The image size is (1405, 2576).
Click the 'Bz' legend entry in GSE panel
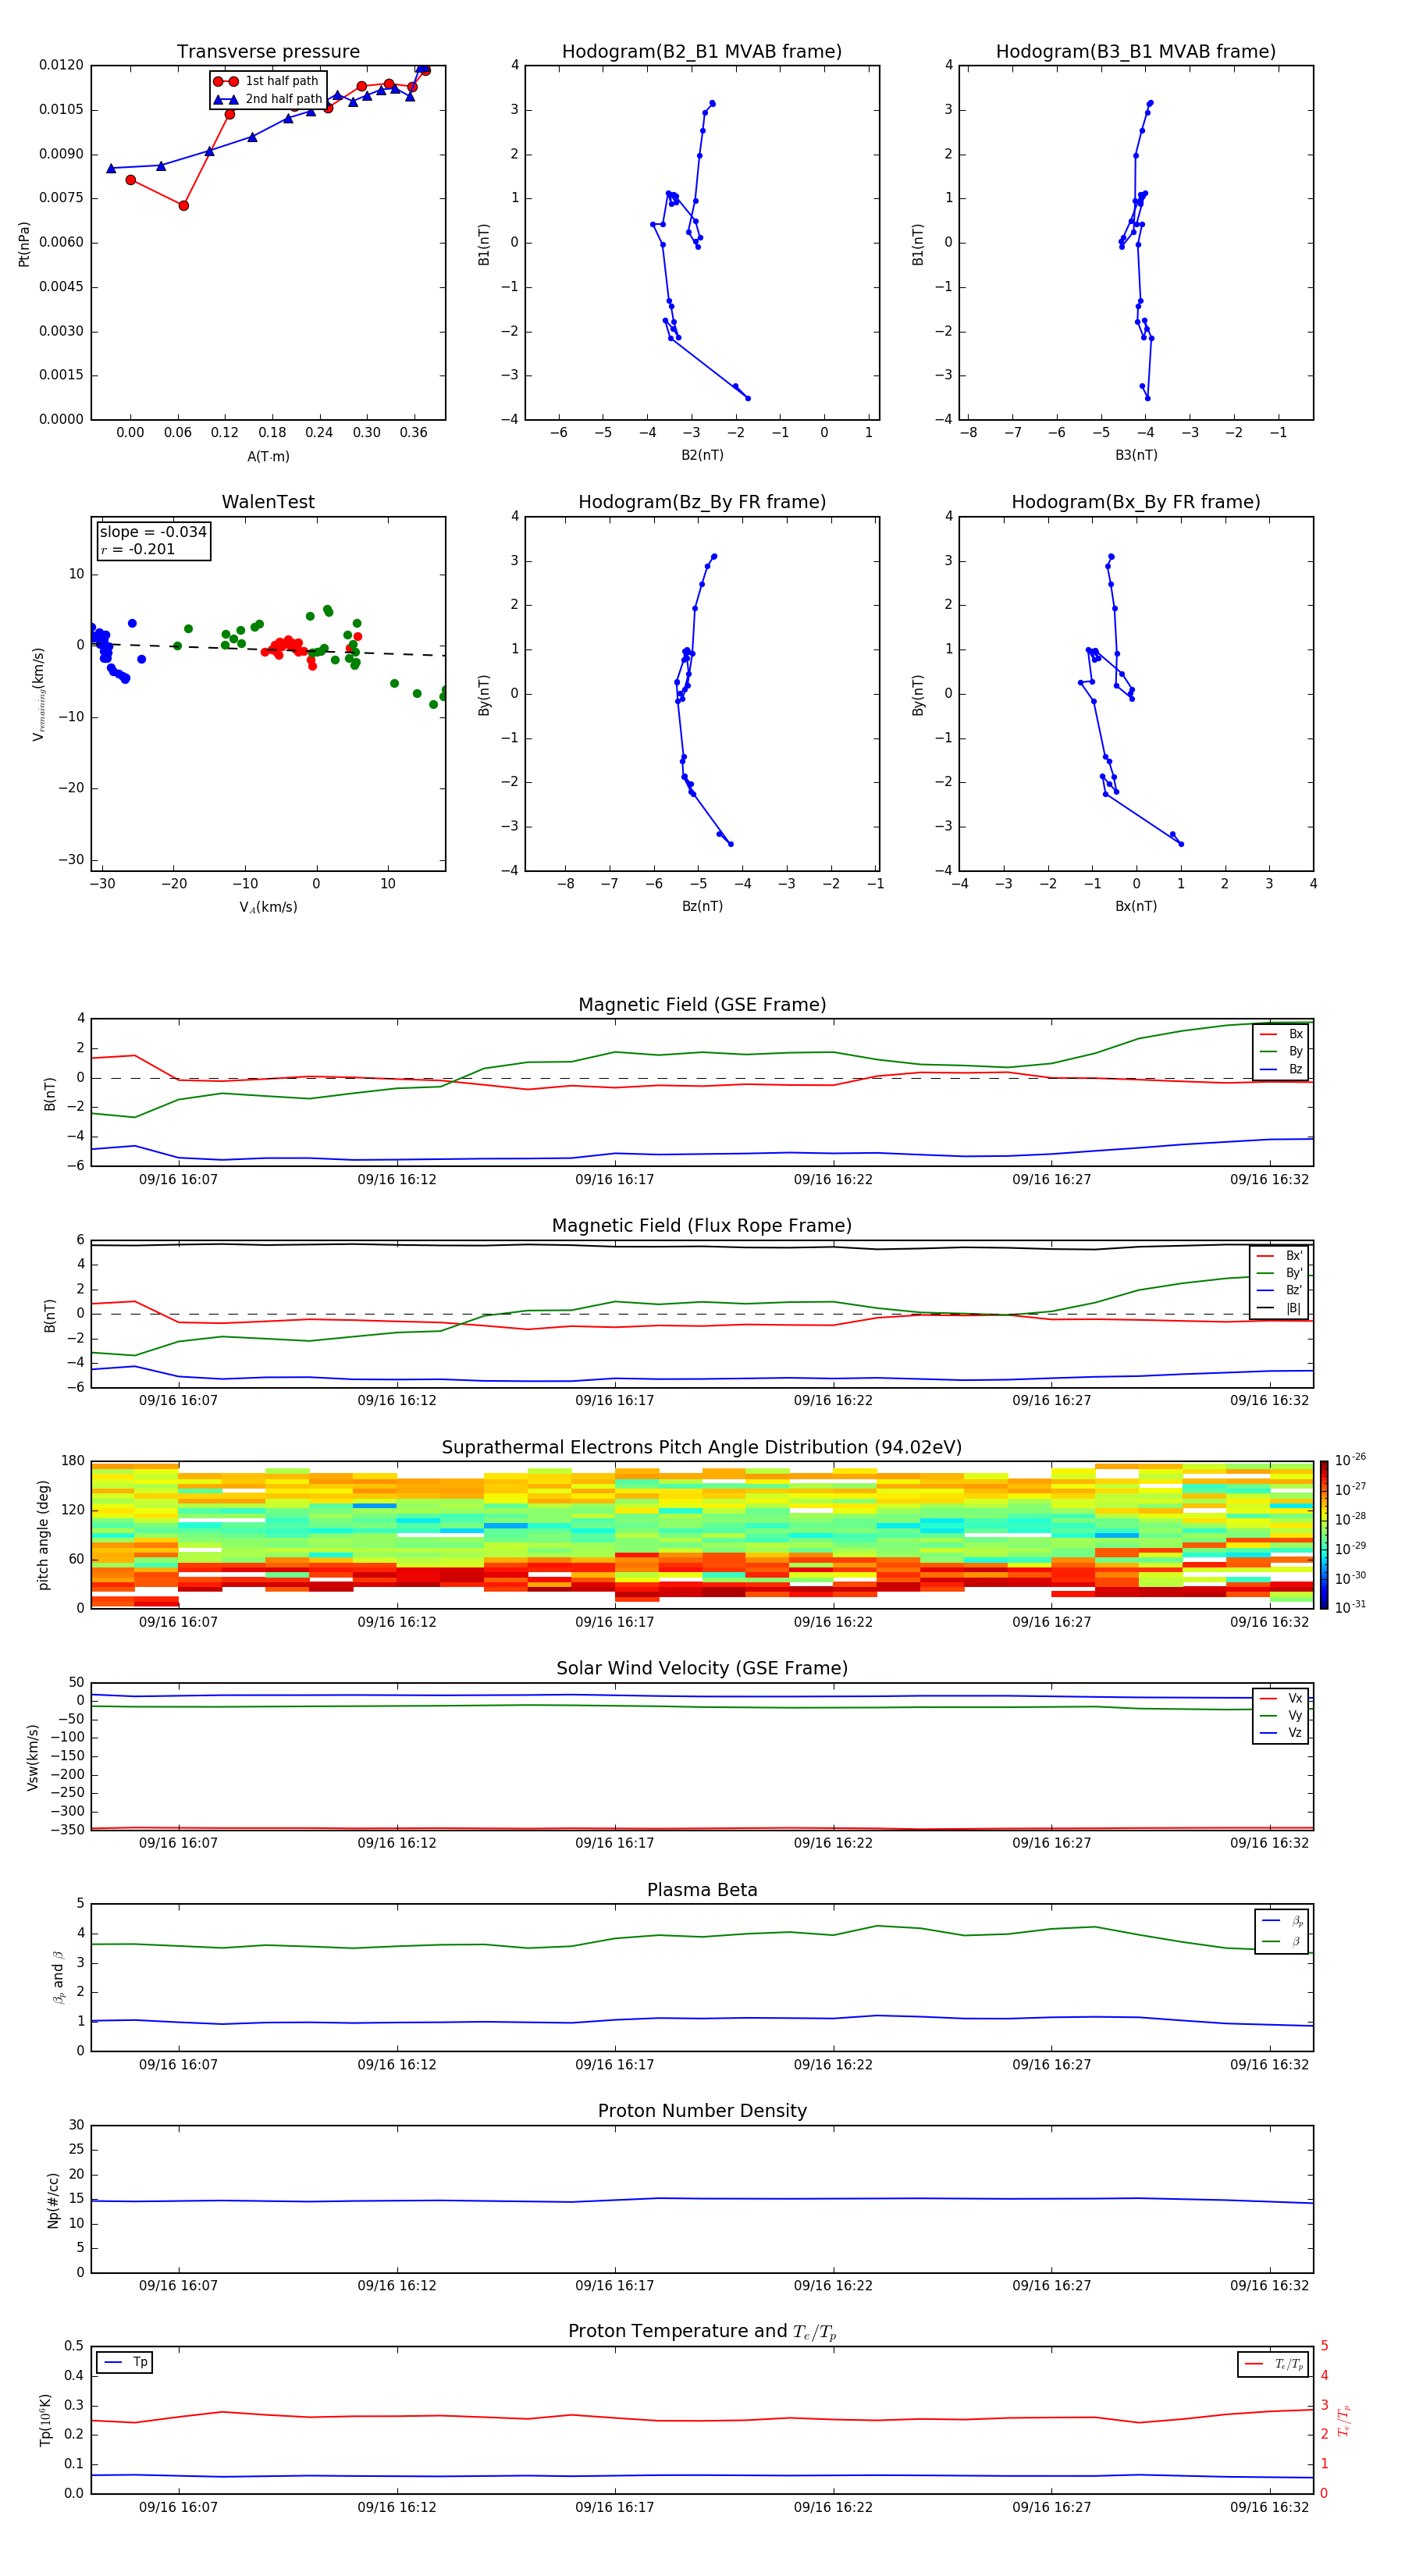[x=1281, y=1070]
